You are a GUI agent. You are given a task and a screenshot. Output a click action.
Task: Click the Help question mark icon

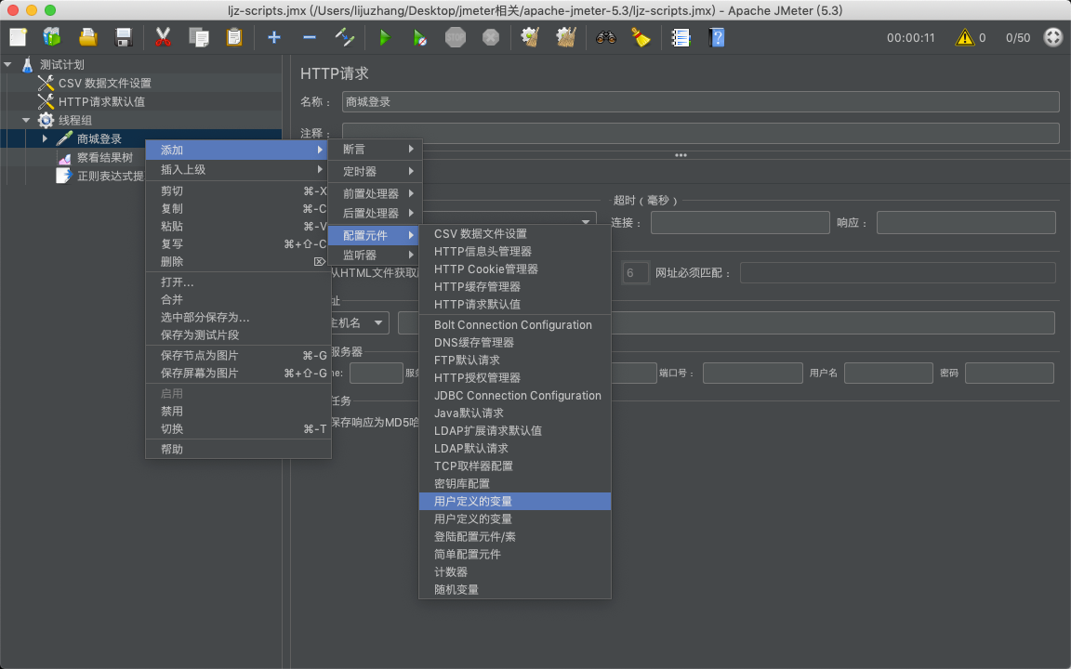(717, 37)
